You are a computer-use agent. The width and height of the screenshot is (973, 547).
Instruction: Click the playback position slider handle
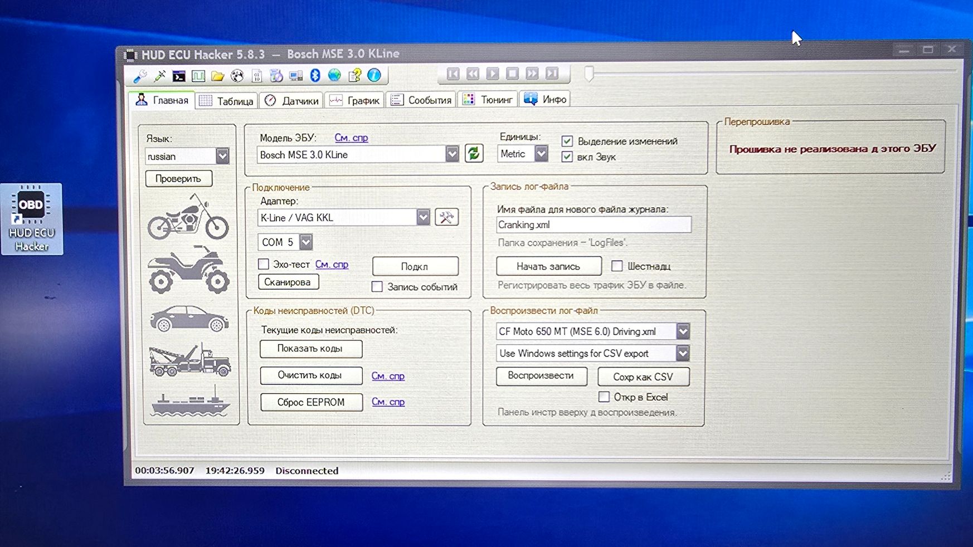pyautogui.click(x=589, y=73)
